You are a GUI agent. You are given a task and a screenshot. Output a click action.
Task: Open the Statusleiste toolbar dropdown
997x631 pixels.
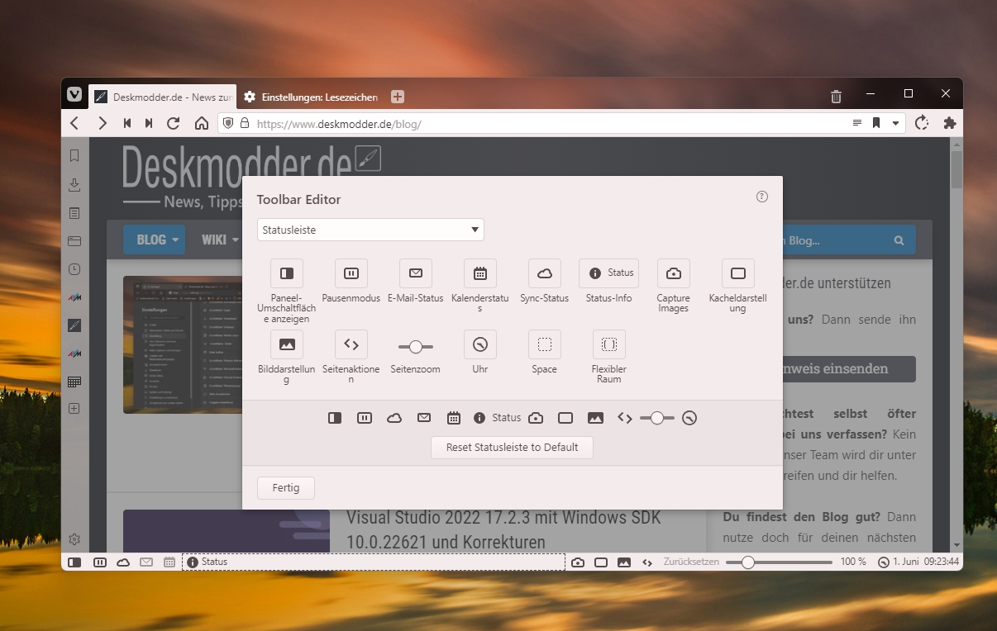pos(370,230)
